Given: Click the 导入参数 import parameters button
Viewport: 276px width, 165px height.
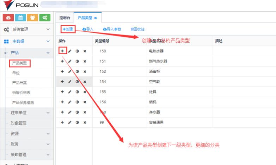Looking at the screenshot, I should tap(112, 29).
